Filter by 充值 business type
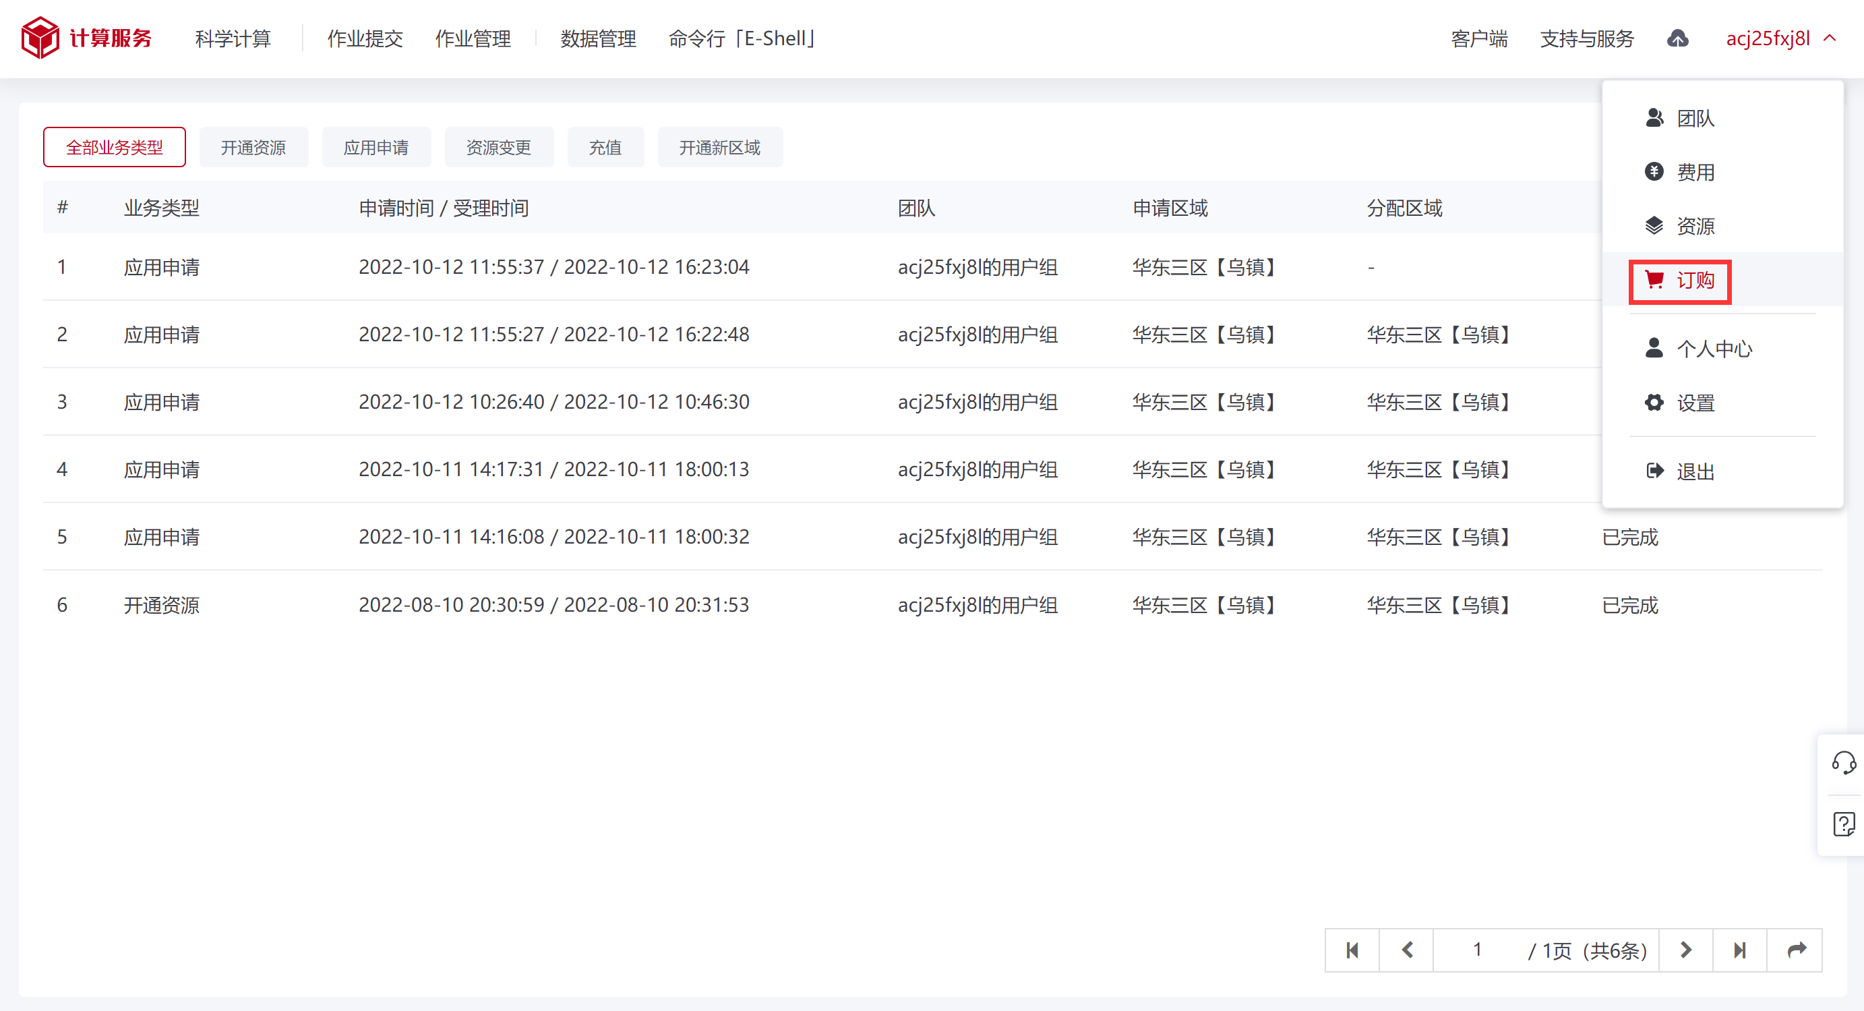1864x1011 pixels. pyautogui.click(x=605, y=148)
